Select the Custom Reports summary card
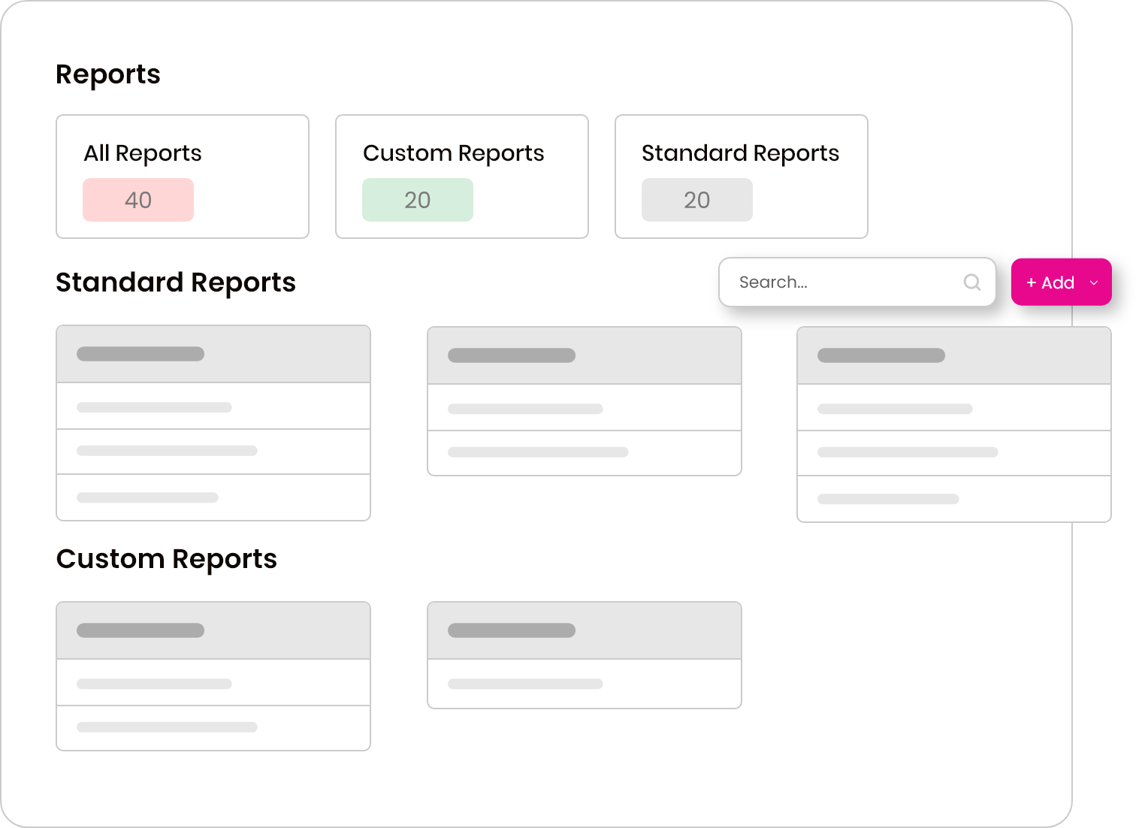This screenshot has height=828, width=1142. coord(462,177)
